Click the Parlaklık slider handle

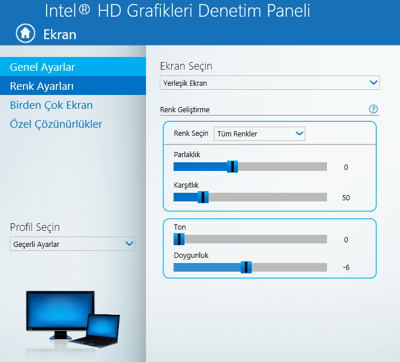[232, 166]
